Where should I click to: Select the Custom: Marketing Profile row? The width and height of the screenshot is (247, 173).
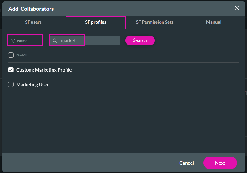tap(44, 69)
